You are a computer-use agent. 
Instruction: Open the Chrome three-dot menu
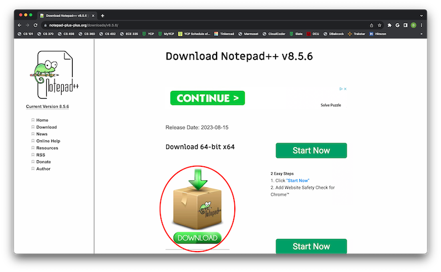pyautogui.click(x=422, y=25)
